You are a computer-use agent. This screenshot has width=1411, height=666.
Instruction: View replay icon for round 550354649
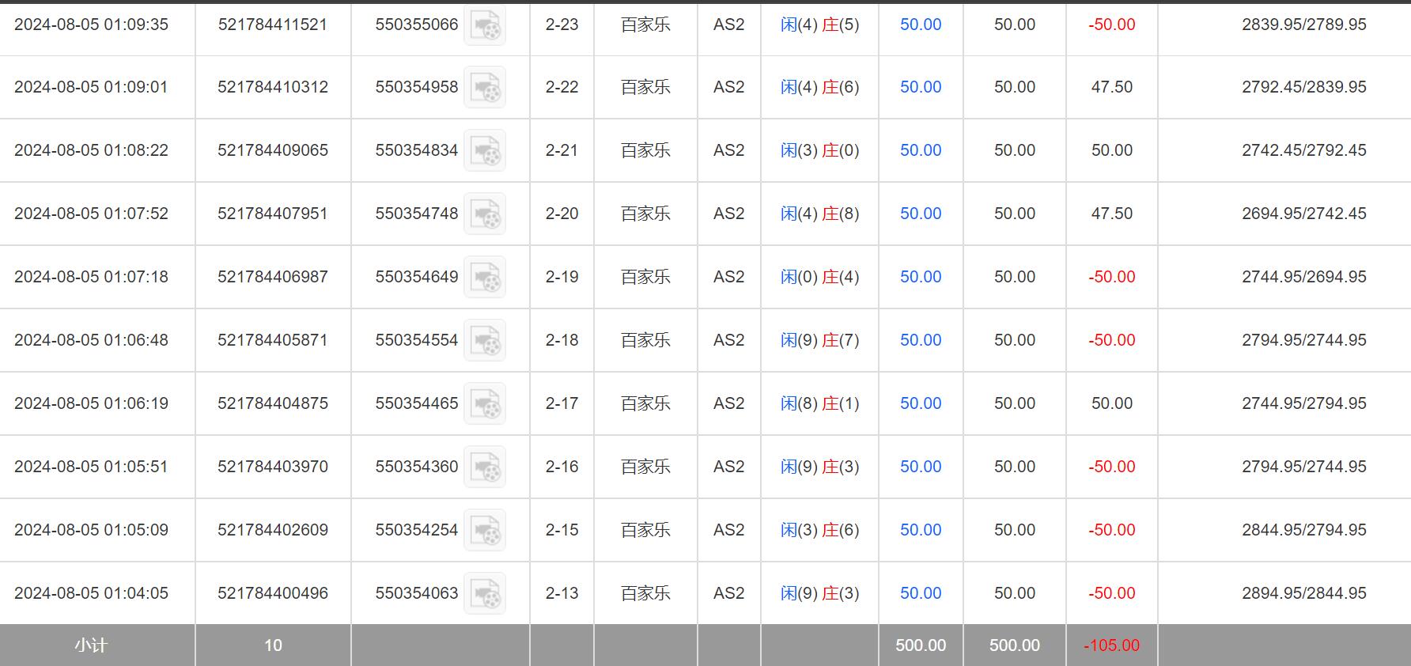tap(484, 278)
